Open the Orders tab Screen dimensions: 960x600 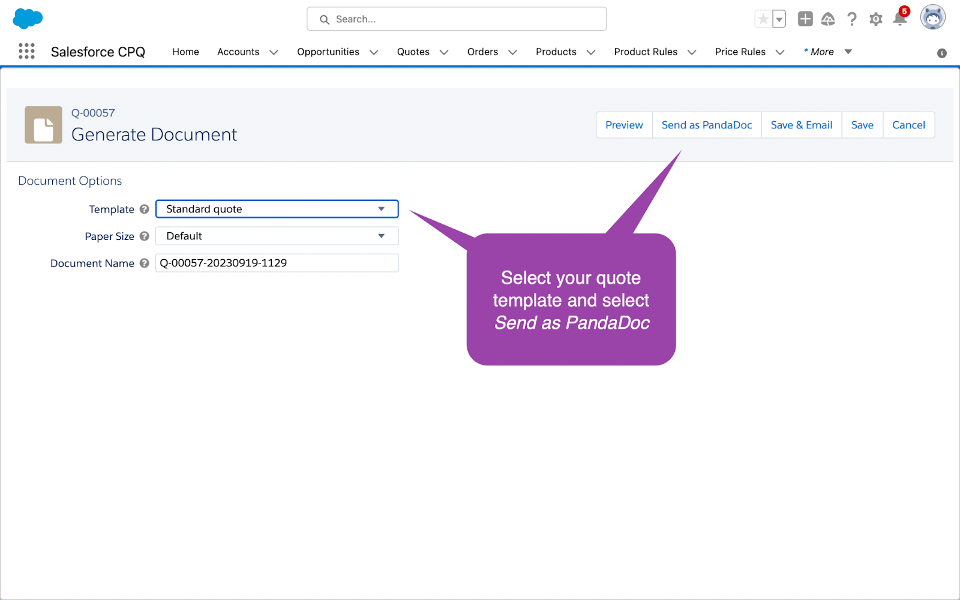point(482,52)
